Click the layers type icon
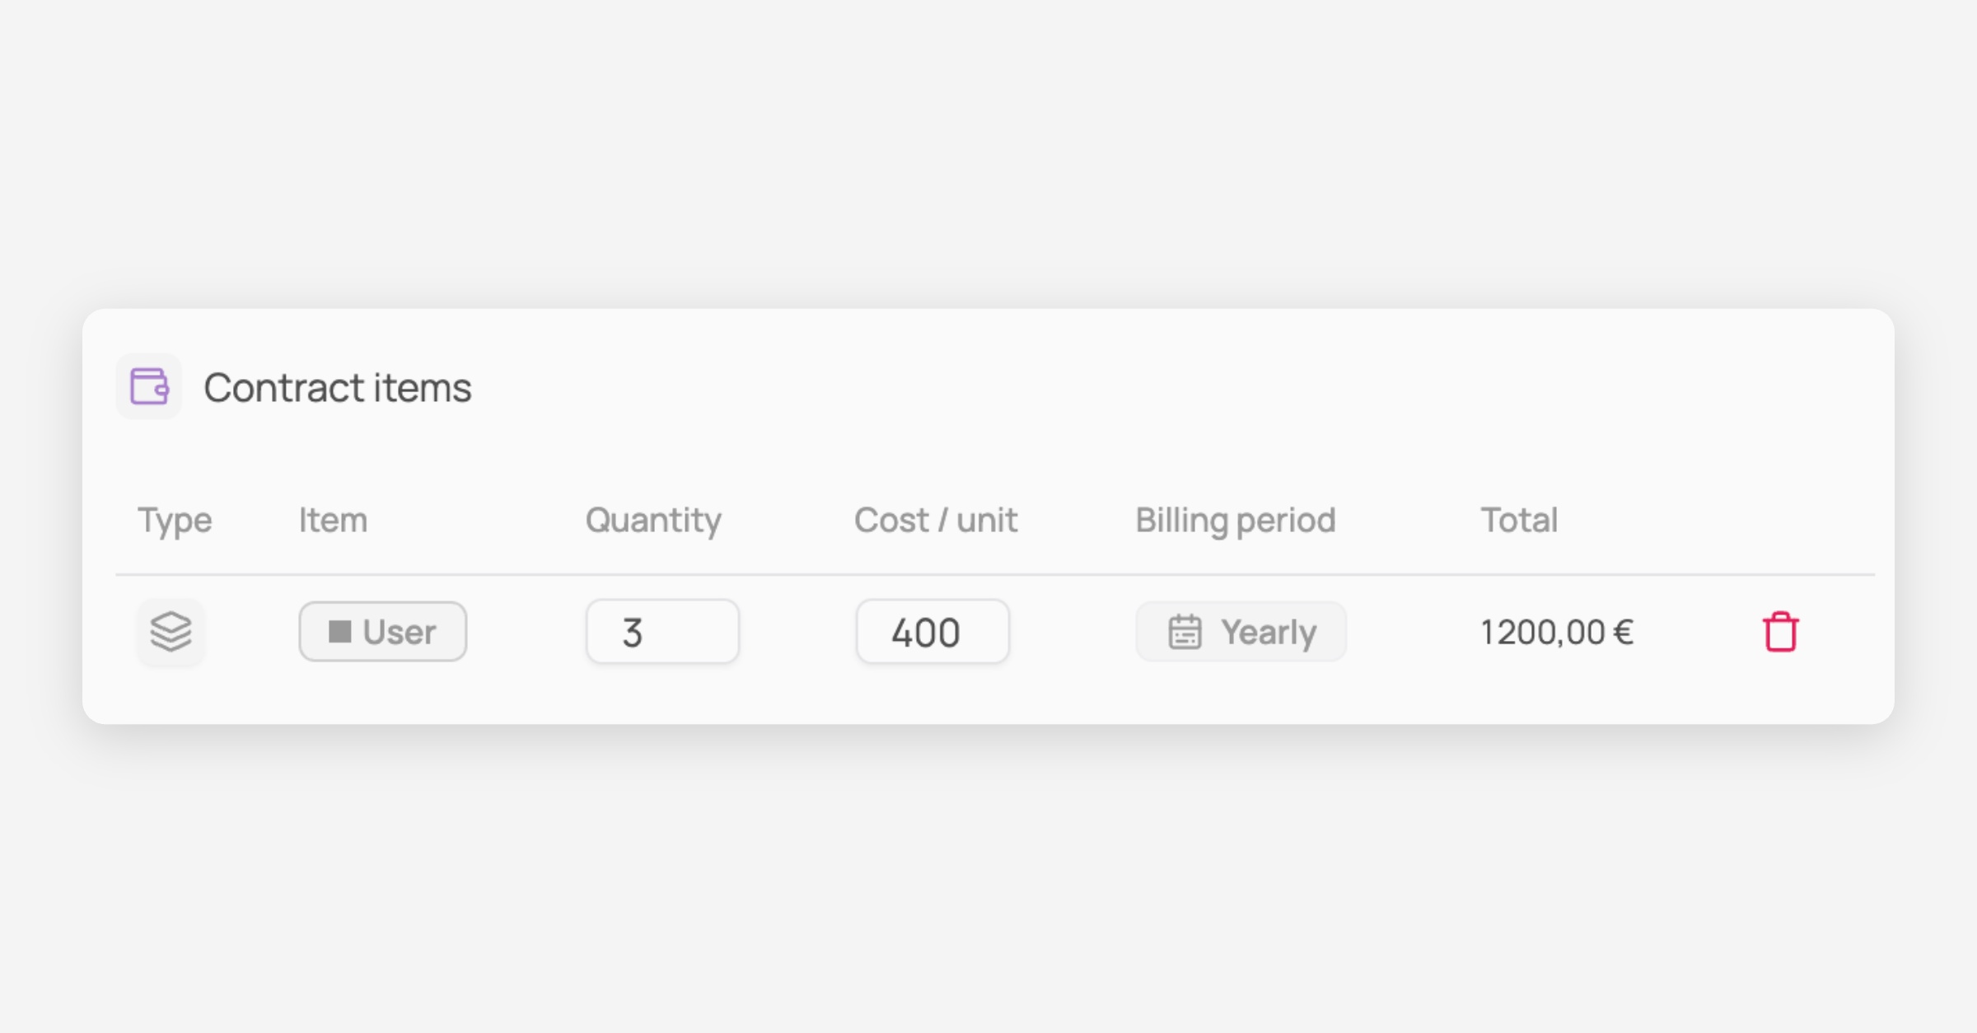This screenshot has width=1977, height=1033. 171,632
